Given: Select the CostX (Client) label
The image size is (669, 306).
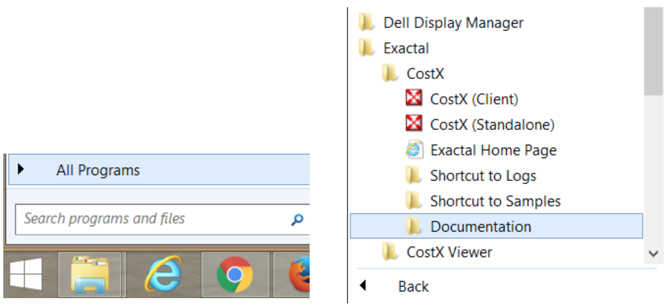Looking at the screenshot, I should (474, 99).
